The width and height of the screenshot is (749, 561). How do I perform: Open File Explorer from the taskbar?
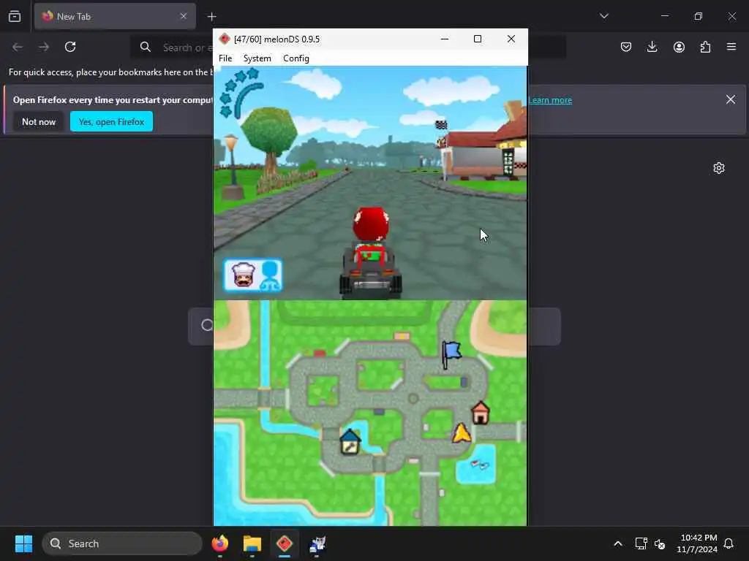click(x=252, y=543)
